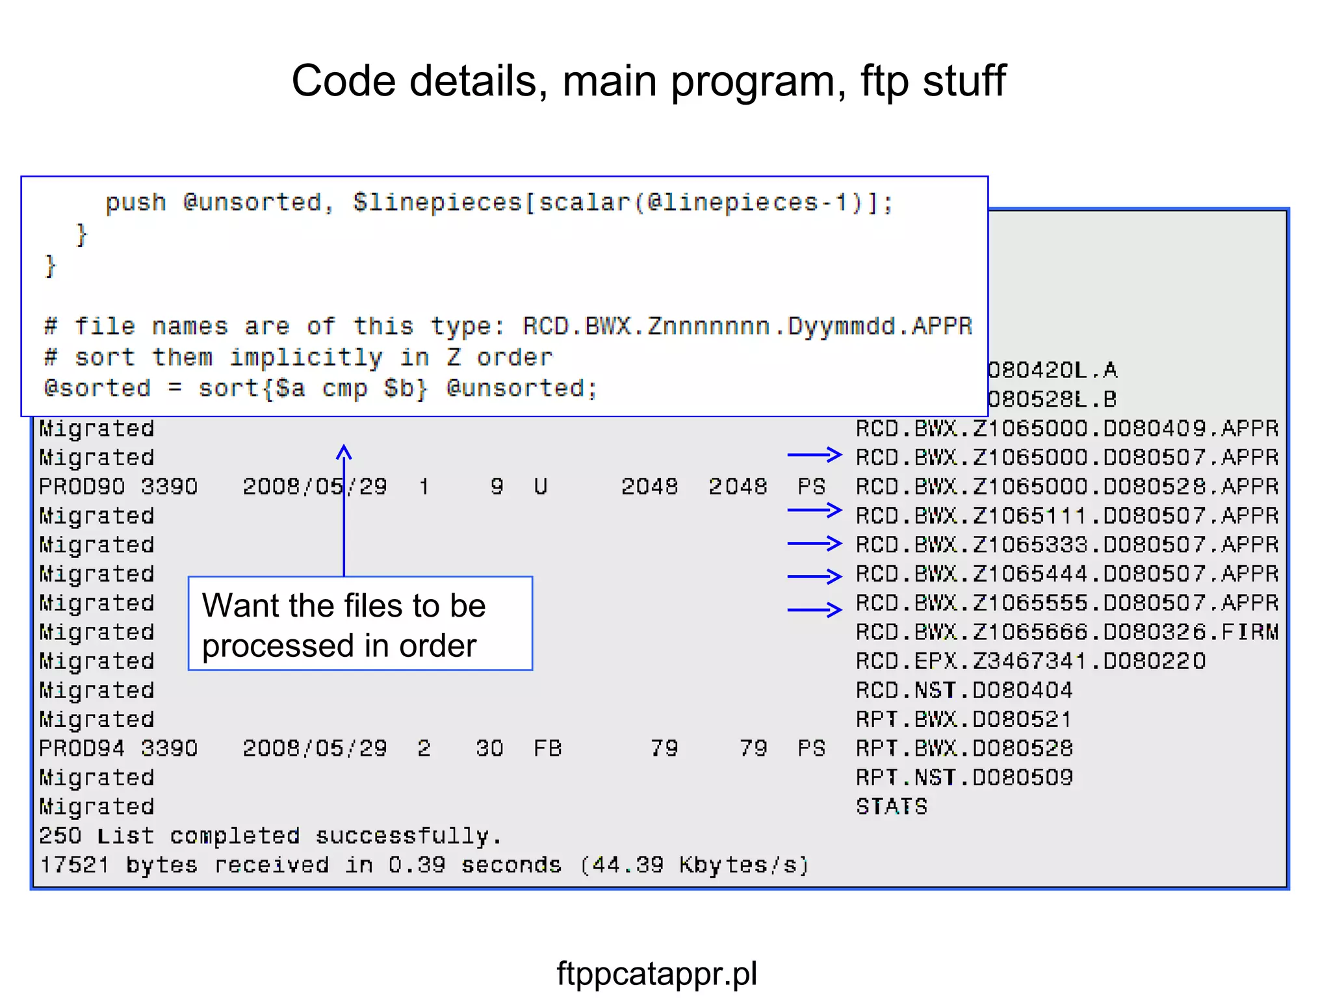
Task: Click the '17521 bytes received' status line
Action: pyautogui.click(x=424, y=865)
